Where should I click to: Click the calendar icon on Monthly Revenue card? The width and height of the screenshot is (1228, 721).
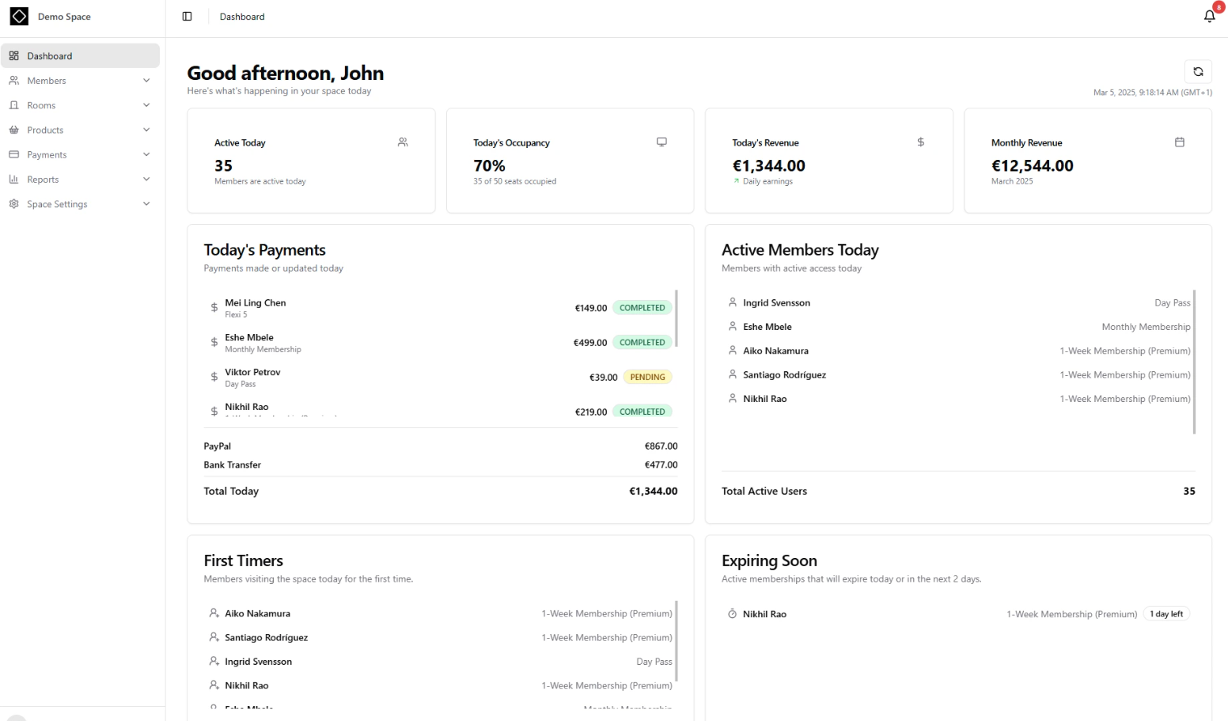tap(1180, 142)
